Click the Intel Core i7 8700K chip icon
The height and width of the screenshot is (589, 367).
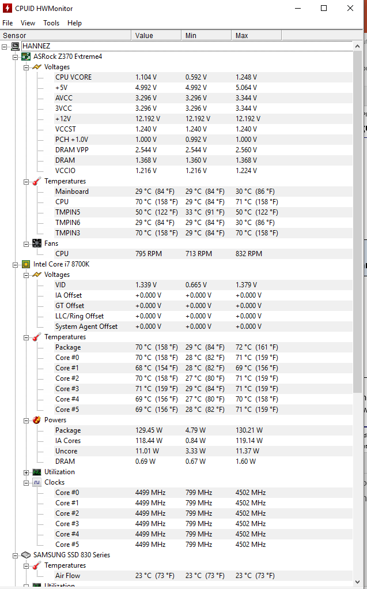click(x=26, y=264)
